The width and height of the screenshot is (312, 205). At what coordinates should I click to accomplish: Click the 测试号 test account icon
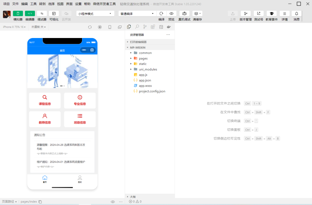click(x=258, y=13)
